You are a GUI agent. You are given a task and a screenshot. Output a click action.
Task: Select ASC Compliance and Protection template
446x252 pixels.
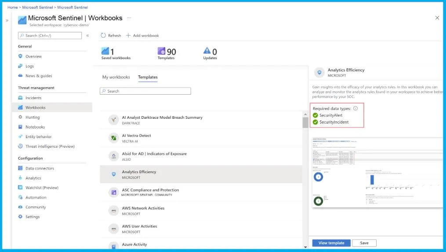click(201, 192)
